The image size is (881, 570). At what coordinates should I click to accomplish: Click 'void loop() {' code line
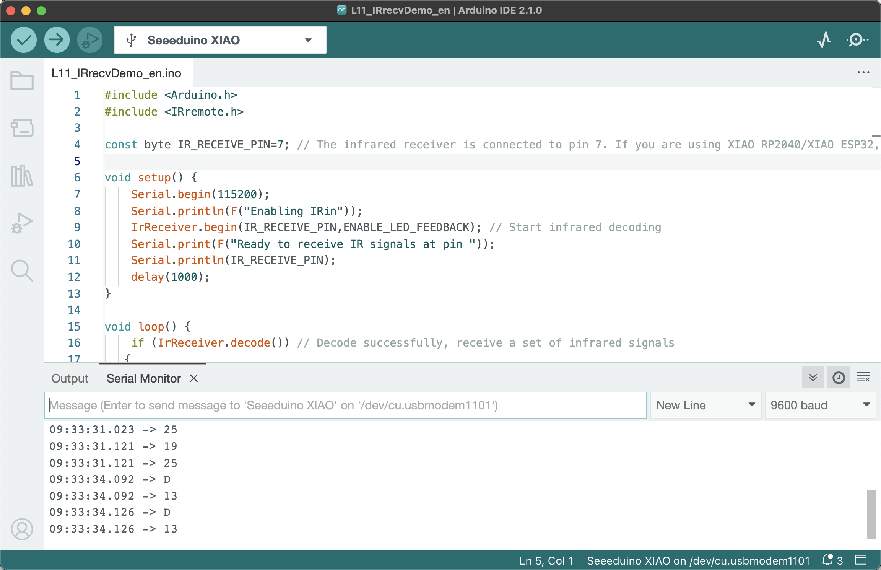pyautogui.click(x=148, y=327)
